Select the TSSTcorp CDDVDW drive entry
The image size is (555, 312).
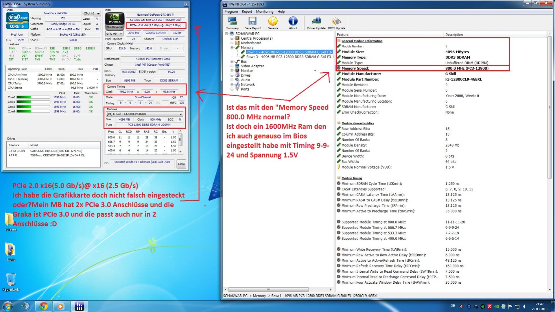click(54, 155)
